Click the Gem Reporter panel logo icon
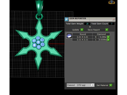Screen dimensions: 127x95 66,19
